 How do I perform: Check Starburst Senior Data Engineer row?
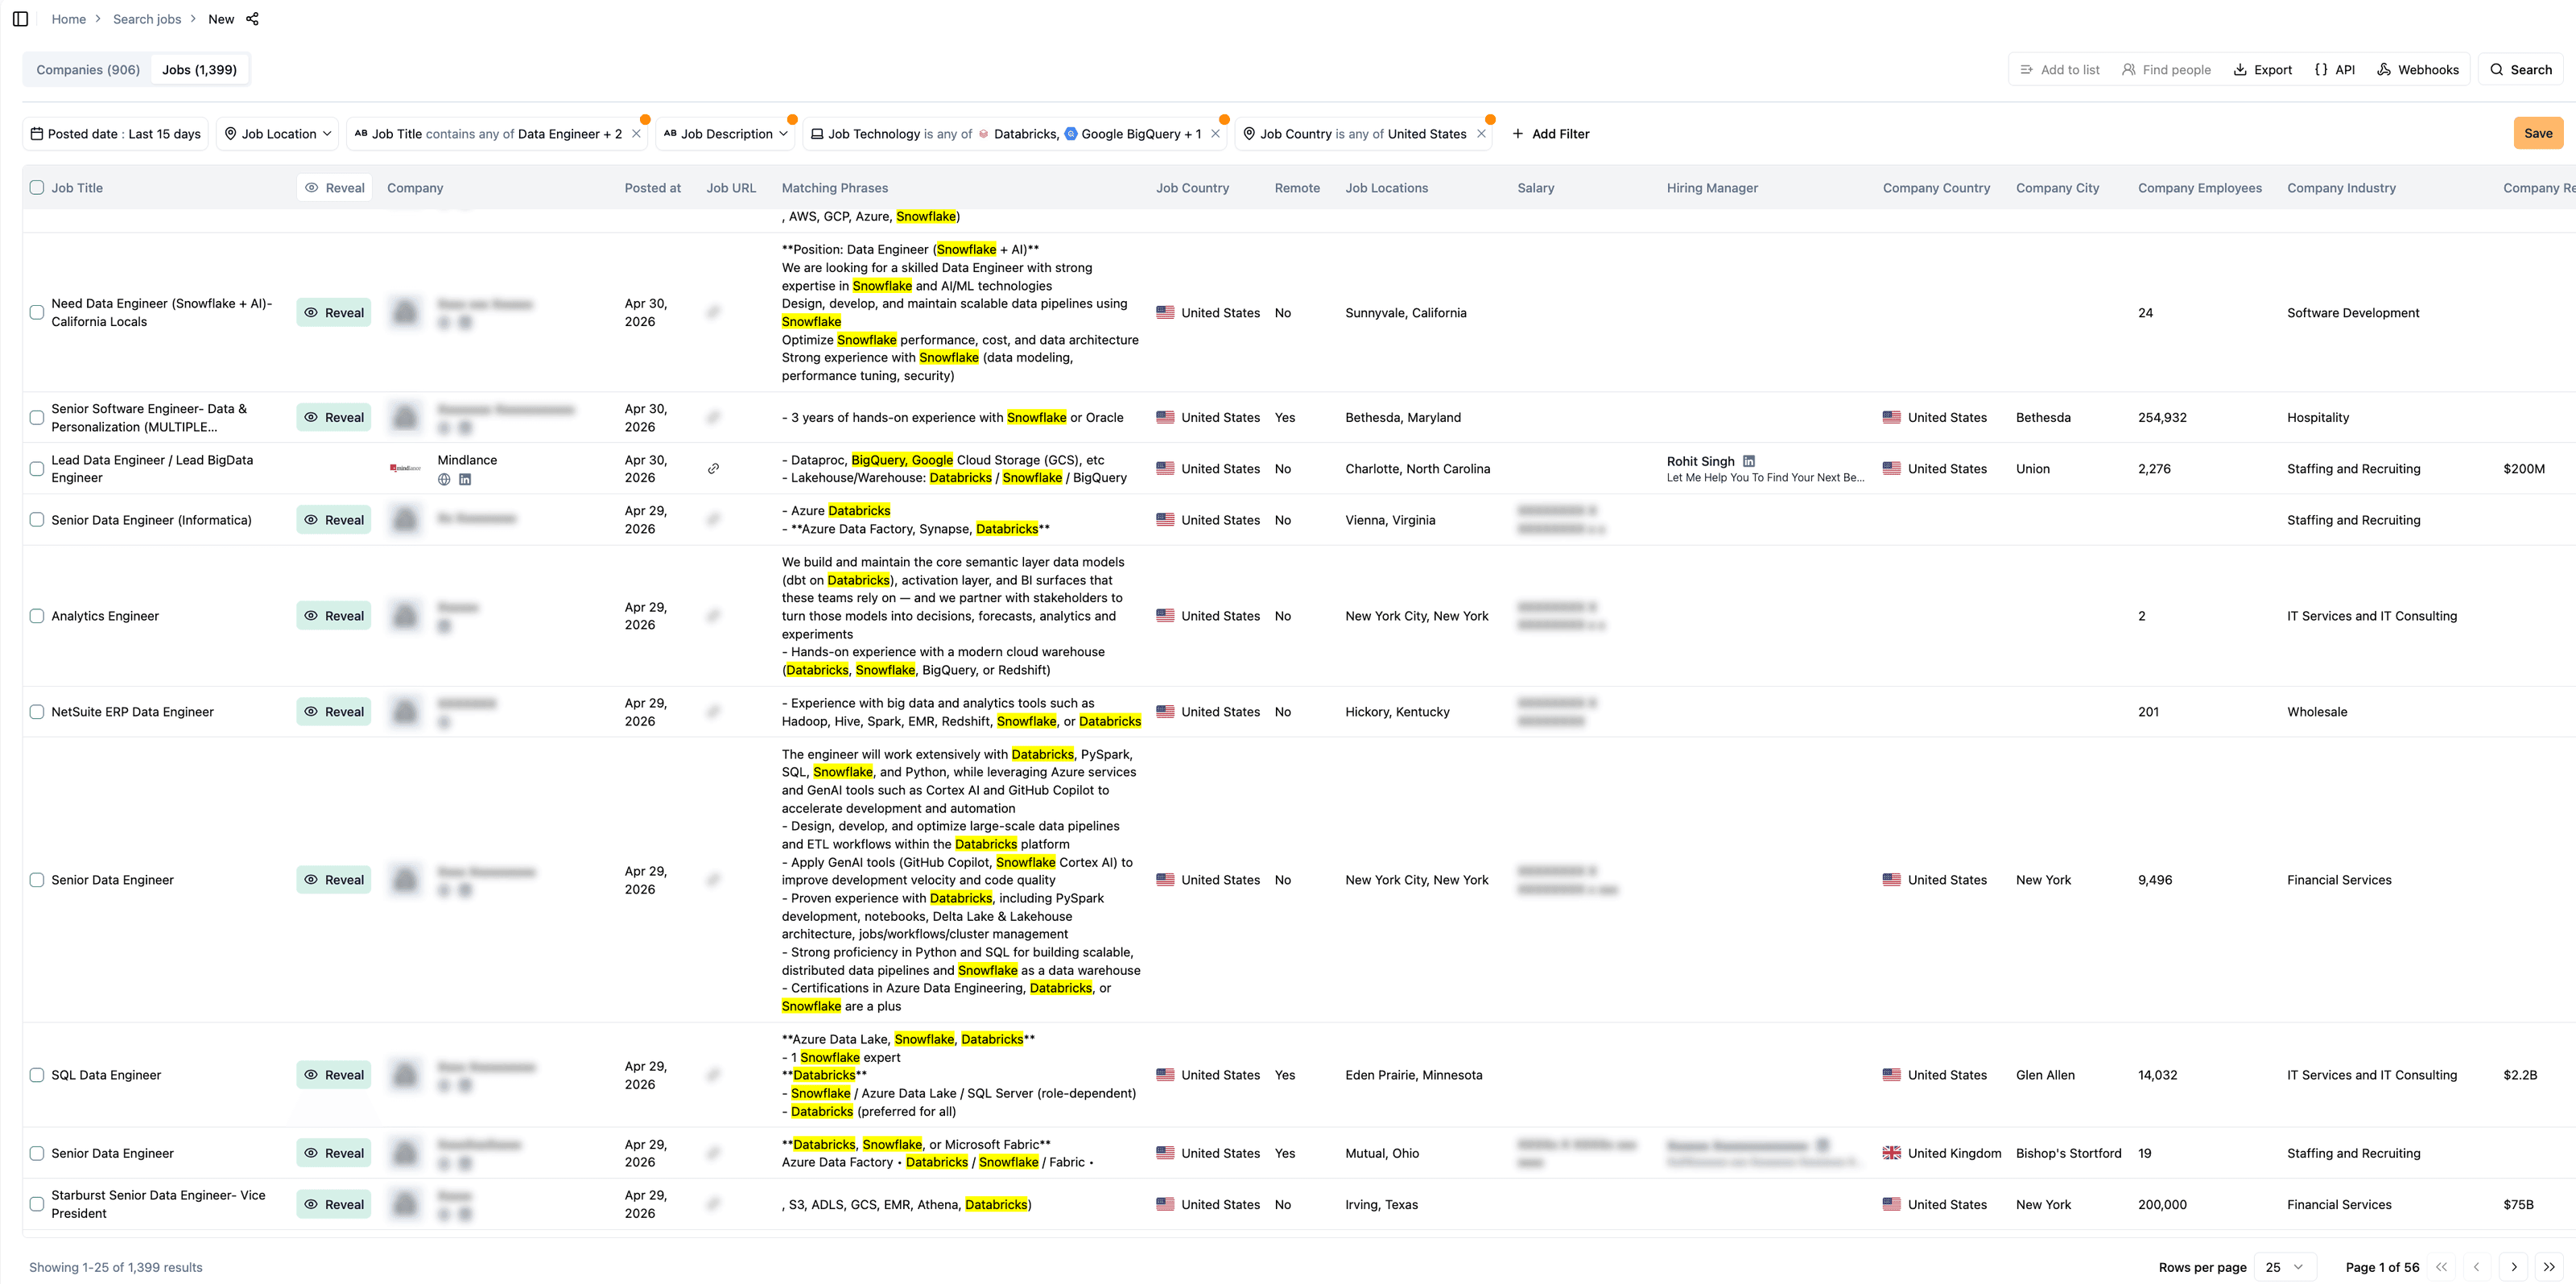point(37,1205)
